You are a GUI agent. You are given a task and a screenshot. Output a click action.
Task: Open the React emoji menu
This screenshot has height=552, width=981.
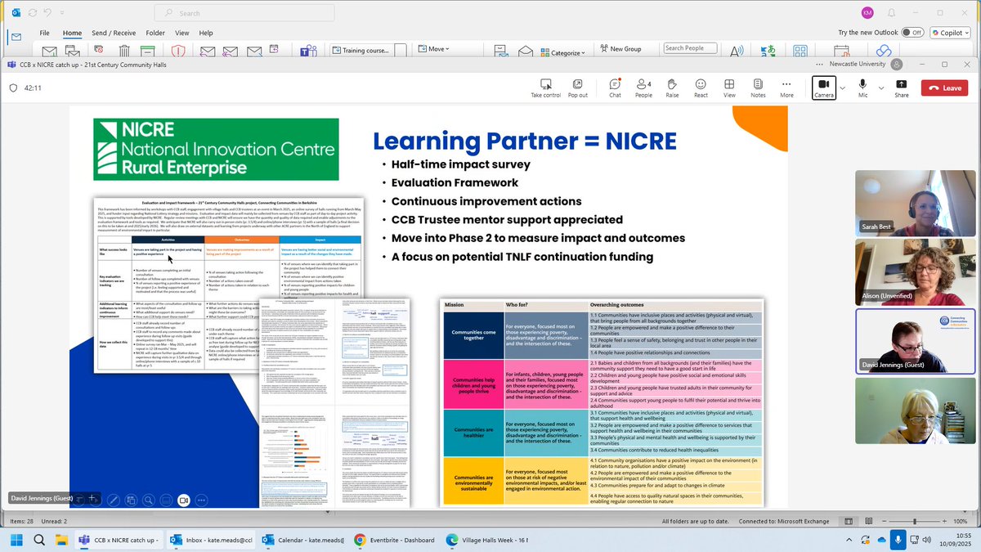click(701, 88)
